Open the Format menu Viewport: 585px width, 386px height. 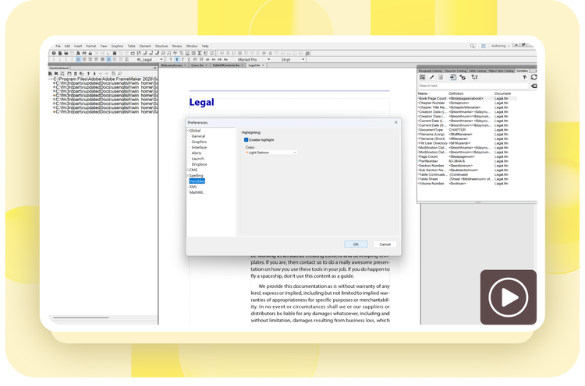(91, 46)
